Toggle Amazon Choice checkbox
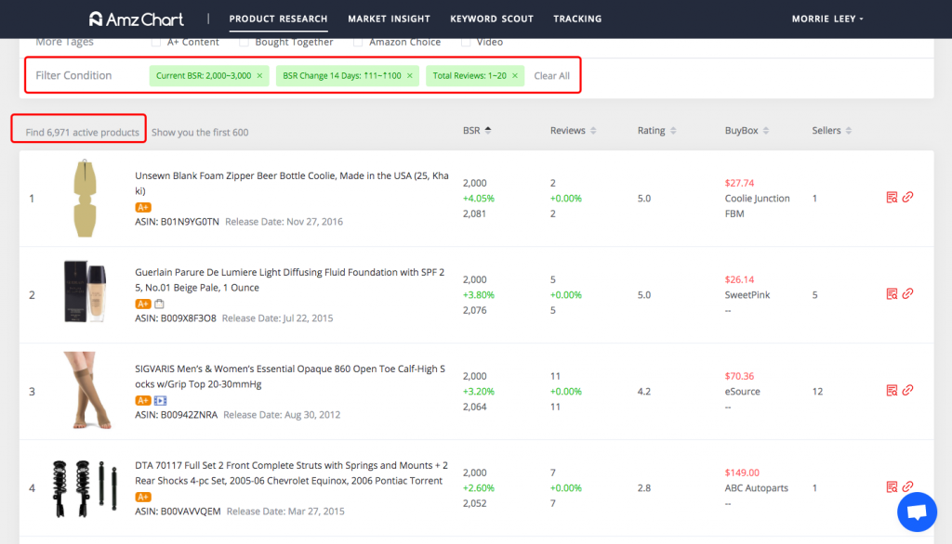 (358, 42)
